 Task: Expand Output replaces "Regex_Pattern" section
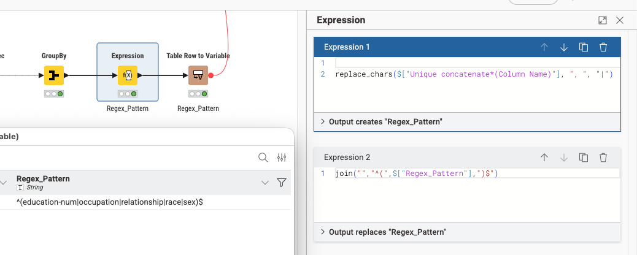click(382, 232)
